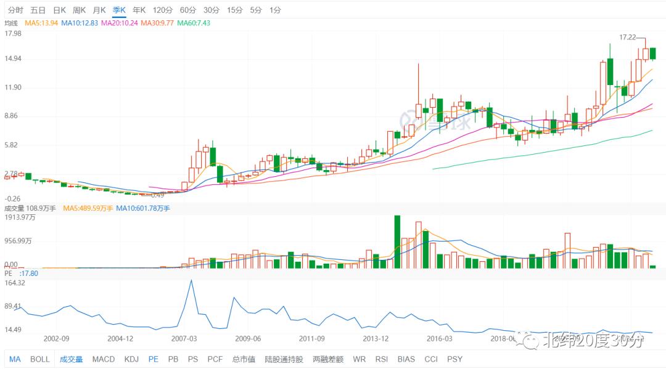Click the MA10:12.83 legend value
666x369 pixels.
pyautogui.click(x=80, y=23)
